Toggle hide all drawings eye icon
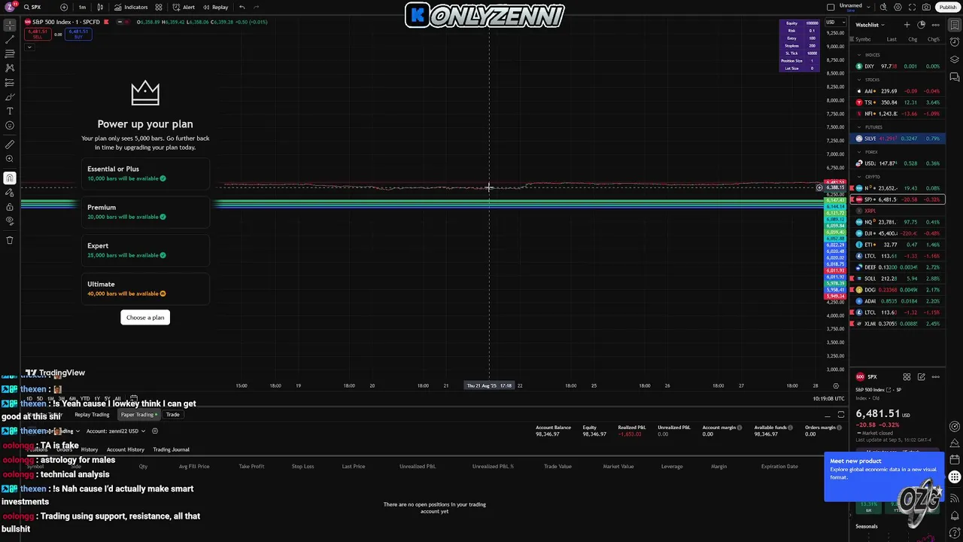Image resolution: width=963 pixels, height=542 pixels. tap(10, 221)
